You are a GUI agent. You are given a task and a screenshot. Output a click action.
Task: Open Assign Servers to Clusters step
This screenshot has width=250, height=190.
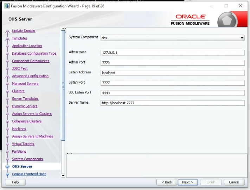(32, 114)
